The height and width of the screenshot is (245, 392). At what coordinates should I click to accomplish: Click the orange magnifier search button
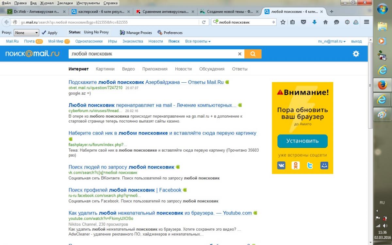253,54
